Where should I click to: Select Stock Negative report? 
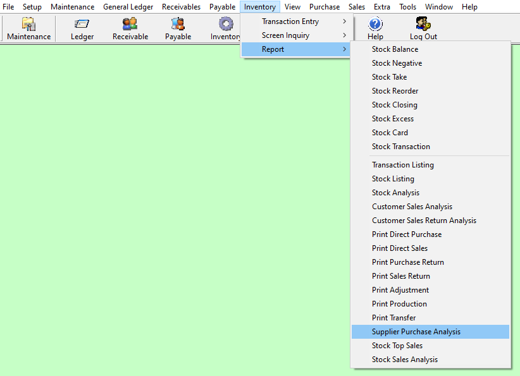pos(430,63)
